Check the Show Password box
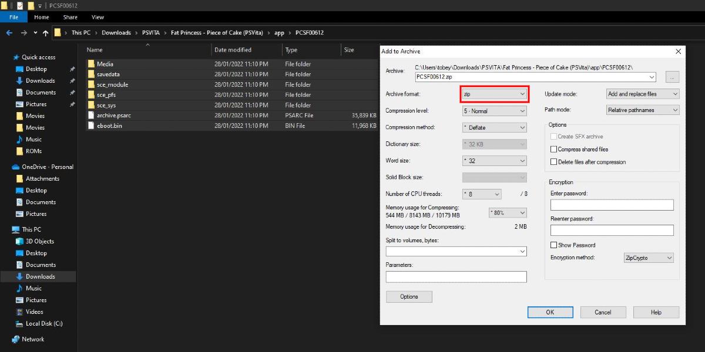Viewport: 705px width, 352px height. pos(553,245)
